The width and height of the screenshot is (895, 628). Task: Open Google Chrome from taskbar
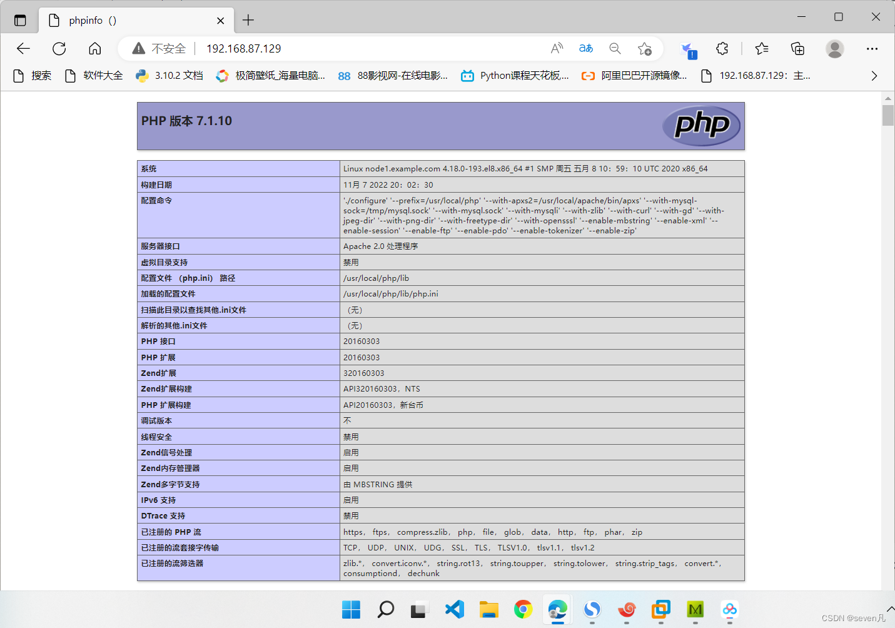[523, 609]
